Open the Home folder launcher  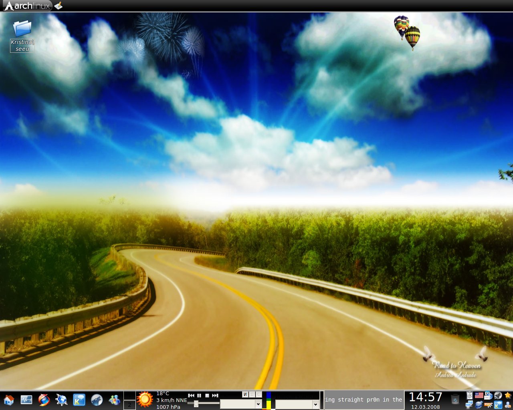pyautogui.click(x=9, y=400)
